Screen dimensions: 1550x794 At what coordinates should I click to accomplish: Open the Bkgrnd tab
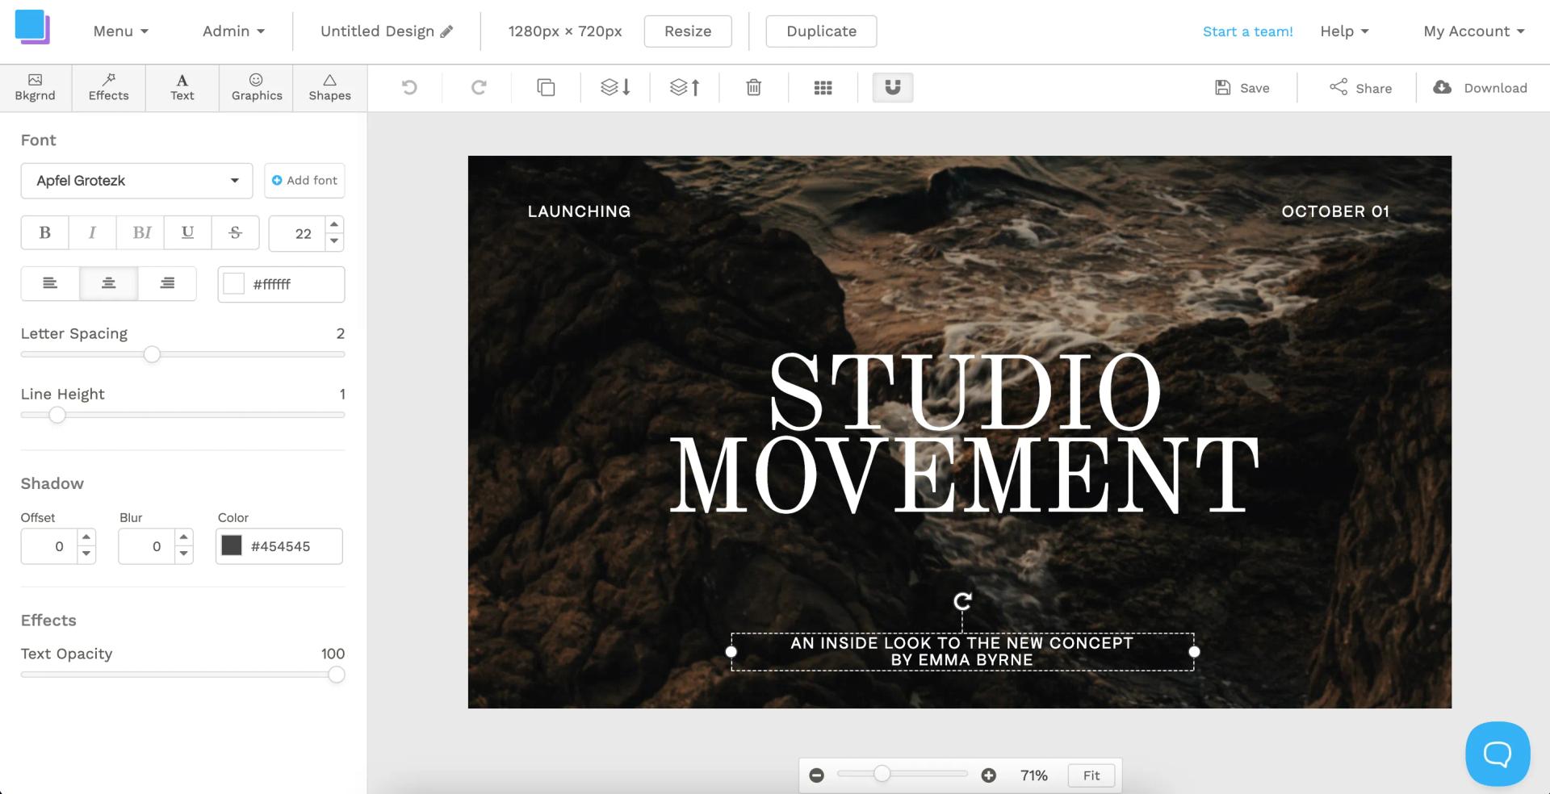click(36, 87)
